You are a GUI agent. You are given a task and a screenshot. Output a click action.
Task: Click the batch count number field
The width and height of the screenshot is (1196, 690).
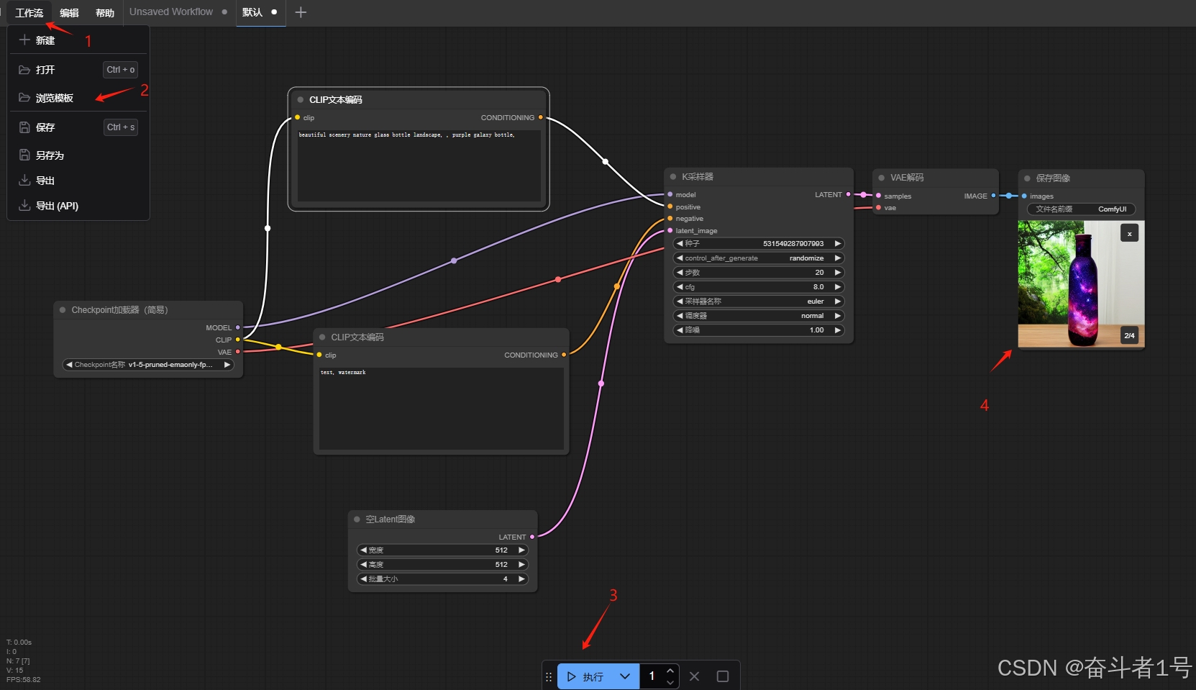[652, 676]
